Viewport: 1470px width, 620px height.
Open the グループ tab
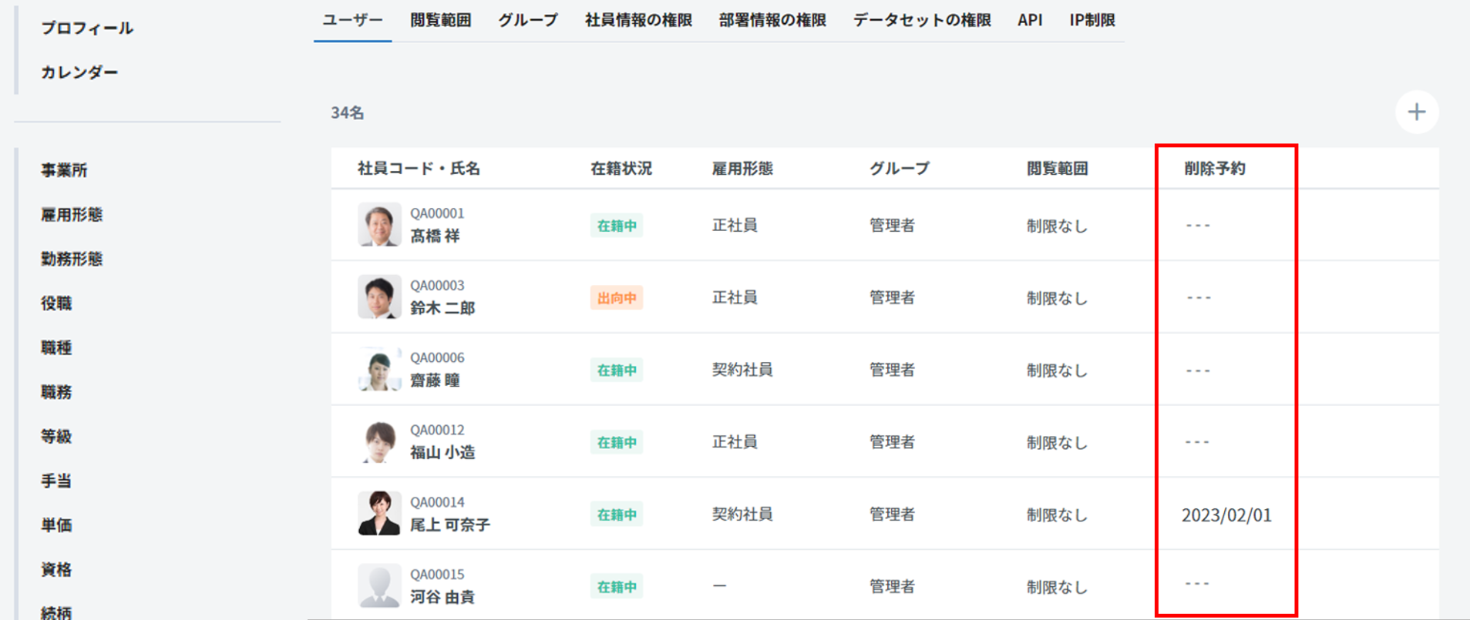click(527, 20)
